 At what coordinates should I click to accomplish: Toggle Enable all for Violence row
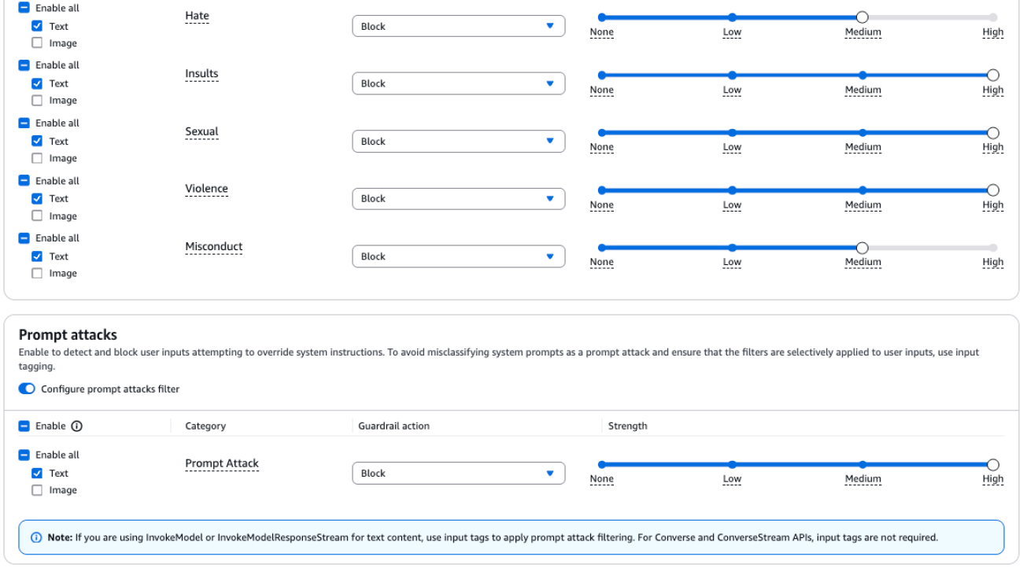24,180
